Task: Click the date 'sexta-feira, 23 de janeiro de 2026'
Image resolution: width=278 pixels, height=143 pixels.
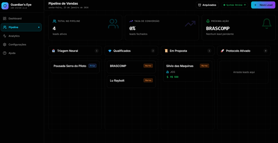Action: coord(68,8)
